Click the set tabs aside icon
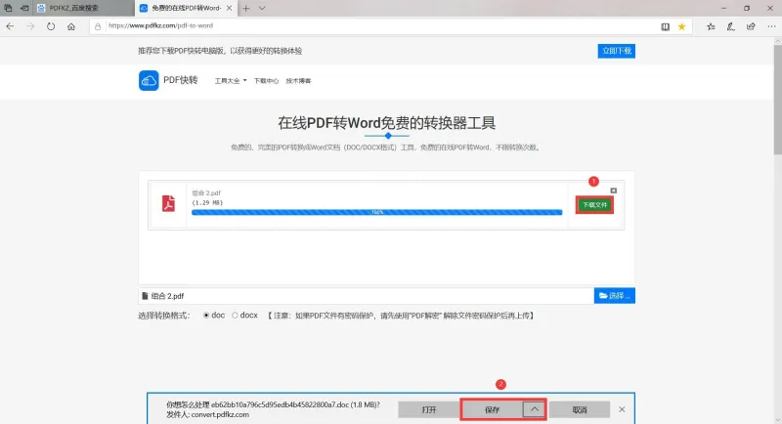This screenshot has height=424, width=782. coord(23,8)
